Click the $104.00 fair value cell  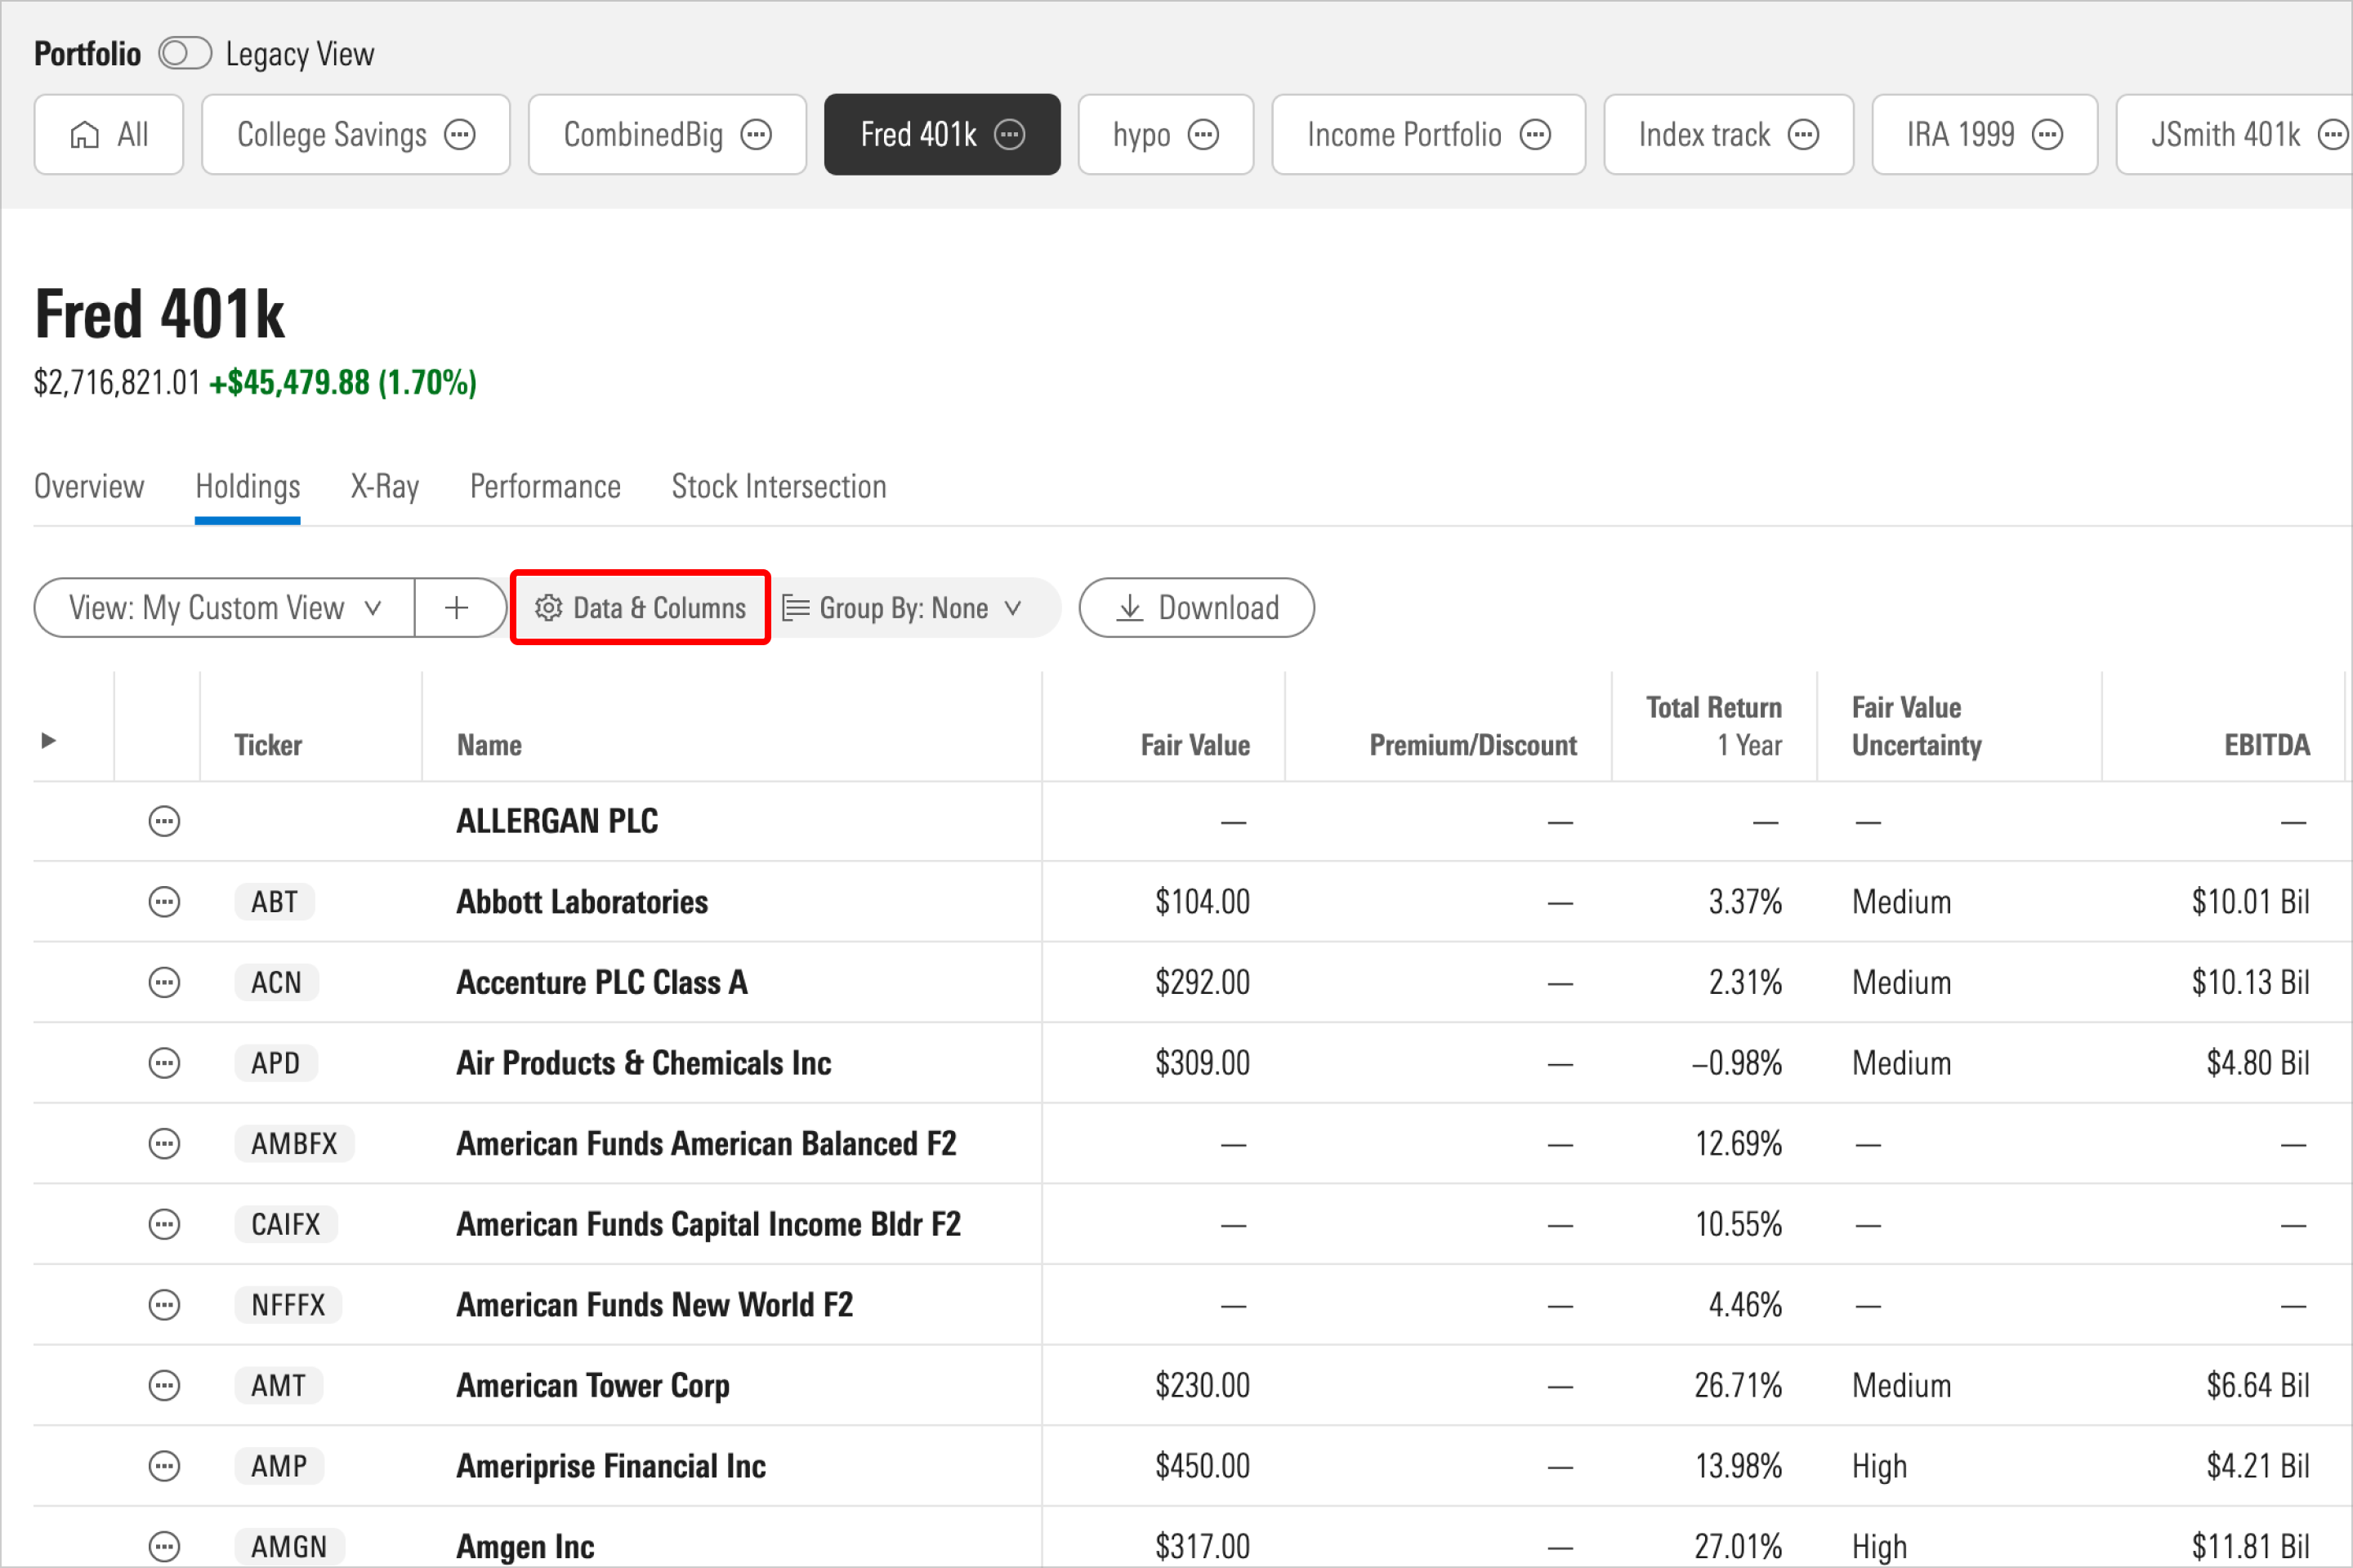click(x=1203, y=902)
